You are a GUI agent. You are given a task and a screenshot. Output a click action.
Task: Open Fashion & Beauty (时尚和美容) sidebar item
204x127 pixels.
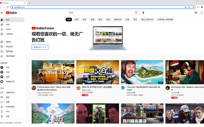pyautogui.click(x=12, y=107)
